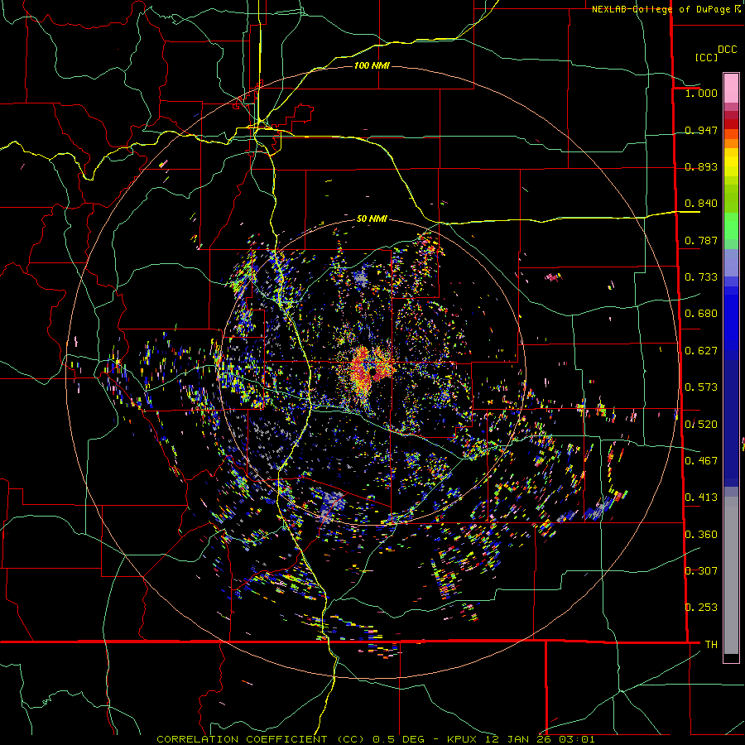
Task: Click the 0.467 legend number
Action: tap(701, 460)
